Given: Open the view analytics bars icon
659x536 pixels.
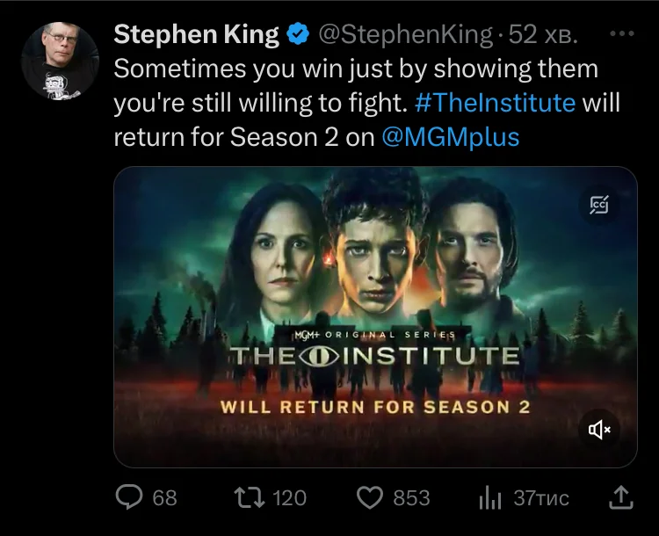Looking at the screenshot, I should 490,497.
